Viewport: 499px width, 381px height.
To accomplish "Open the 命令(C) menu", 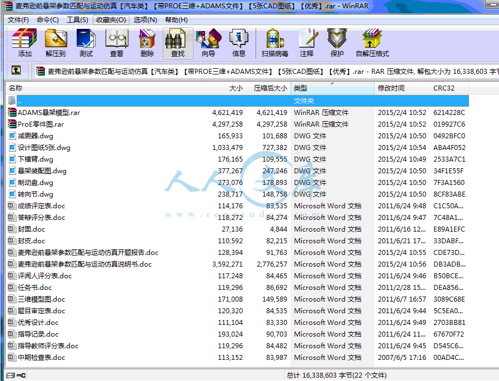I will tap(48, 20).
